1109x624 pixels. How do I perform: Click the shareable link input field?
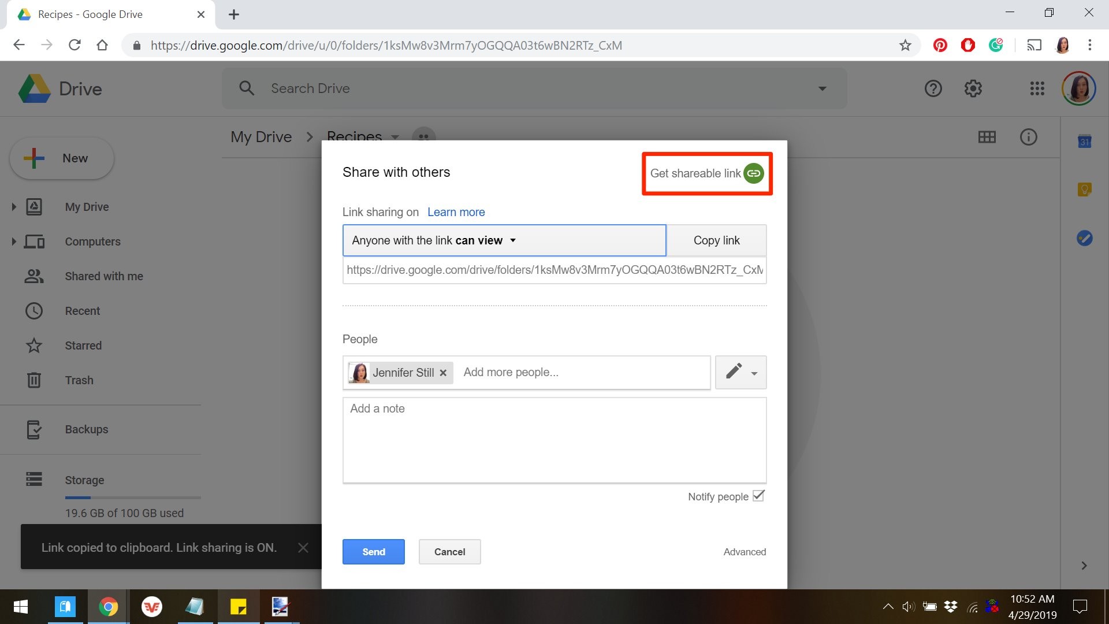click(x=554, y=270)
